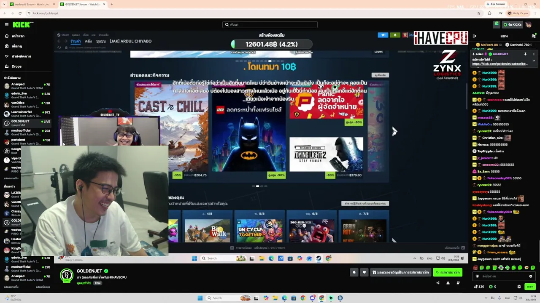Toggle channel notifications bell
The image size is (540, 303).
(x=354, y=272)
